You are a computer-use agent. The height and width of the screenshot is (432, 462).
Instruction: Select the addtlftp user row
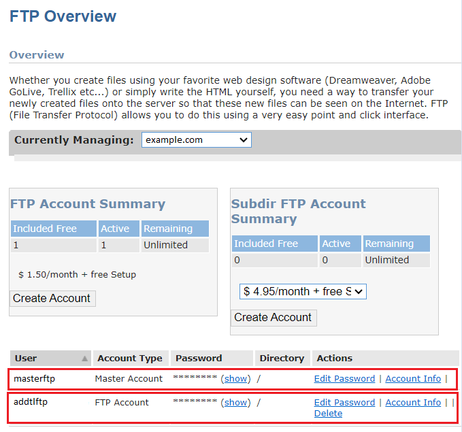233,408
